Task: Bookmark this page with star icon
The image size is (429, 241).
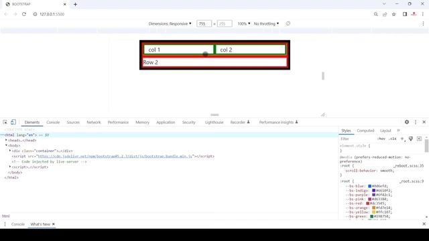Action: click(393, 14)
